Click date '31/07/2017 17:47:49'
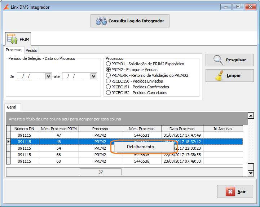 (182, 135)
